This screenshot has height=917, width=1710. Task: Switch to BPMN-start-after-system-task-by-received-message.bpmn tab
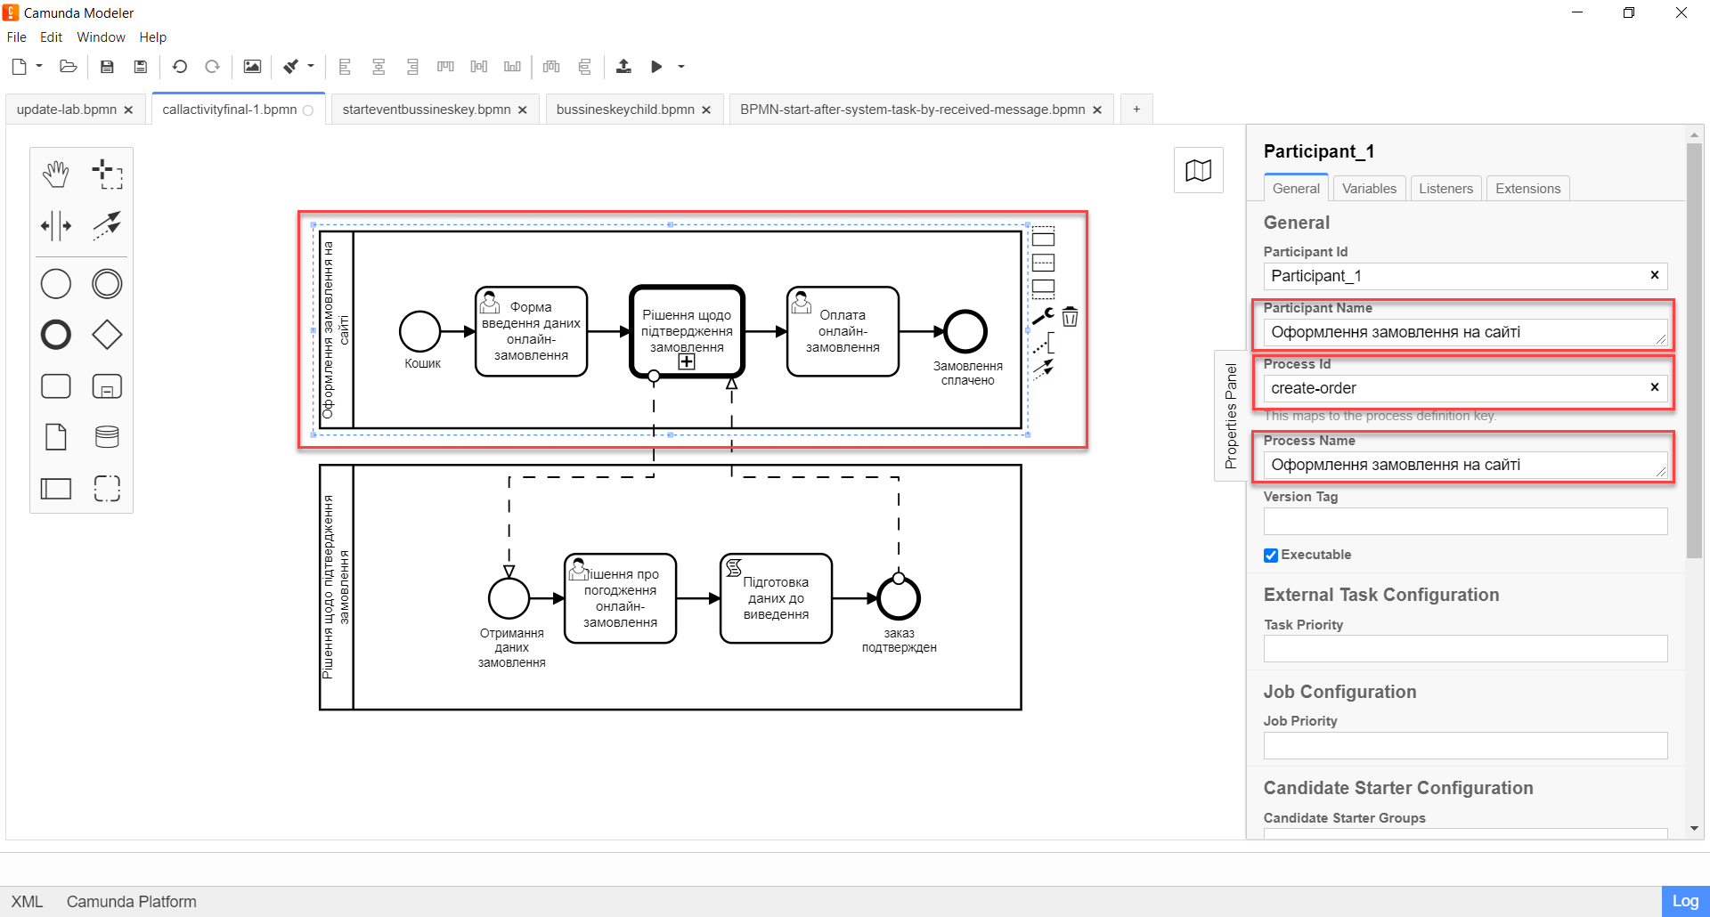point(913,110)
